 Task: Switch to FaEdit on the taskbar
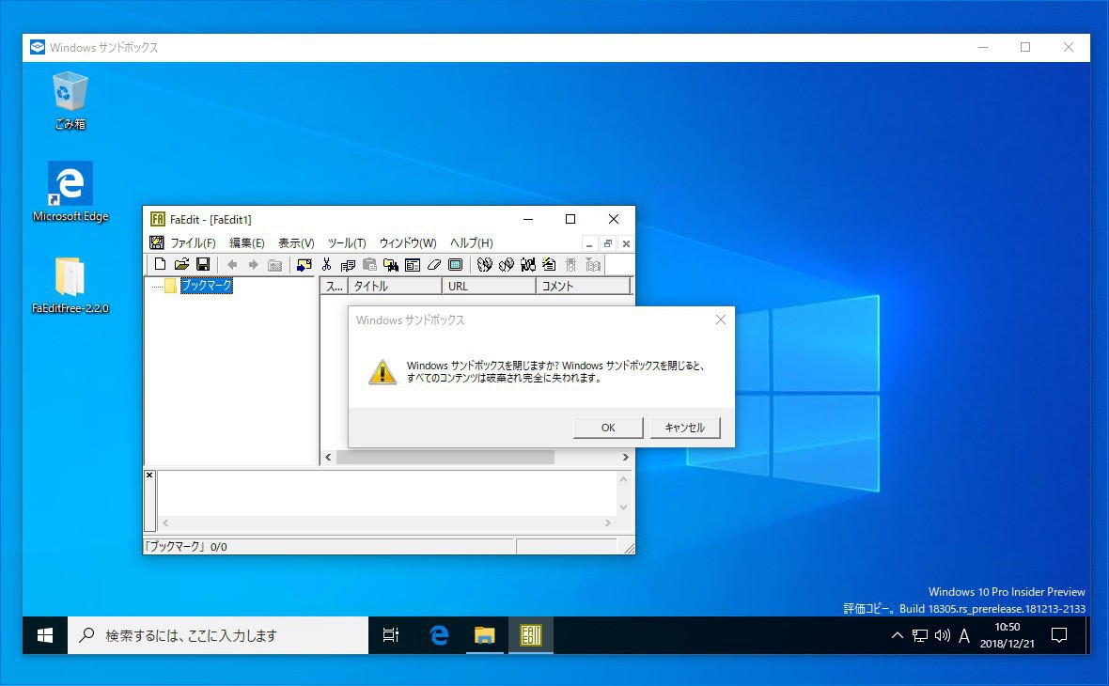point(530,635)
